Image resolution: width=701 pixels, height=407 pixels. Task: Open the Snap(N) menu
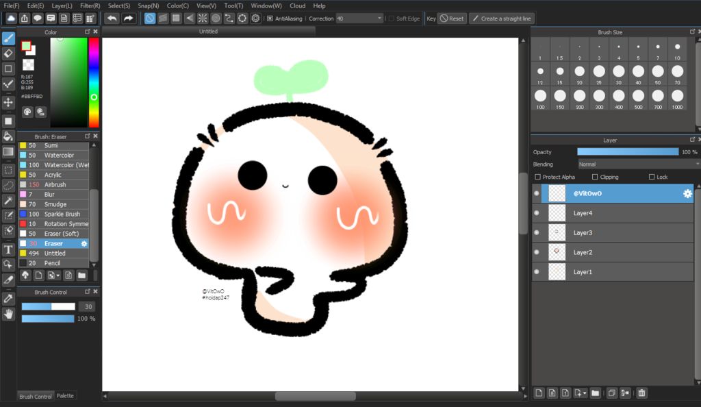pos(148,5)
